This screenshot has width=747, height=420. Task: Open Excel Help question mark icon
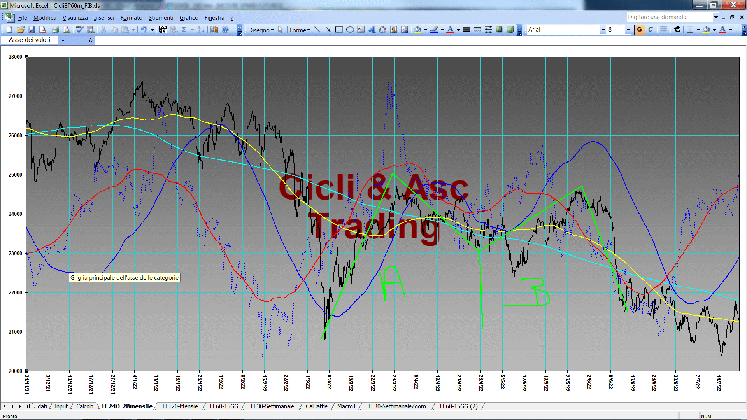tap(225, 30)
